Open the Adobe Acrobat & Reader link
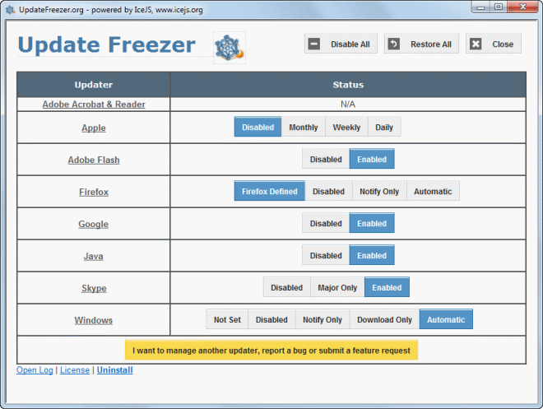The width and height of the screenshot is (543, 409). pyautogui.click(x=94, y=105)
